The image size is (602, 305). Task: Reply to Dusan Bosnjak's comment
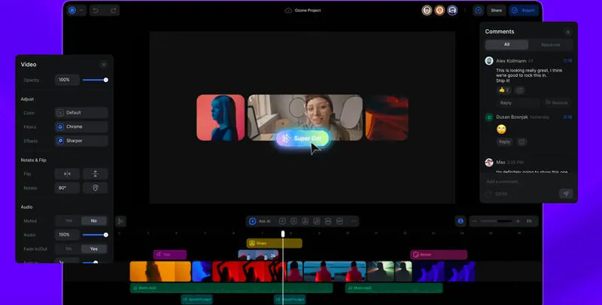[x=504, y=142]
